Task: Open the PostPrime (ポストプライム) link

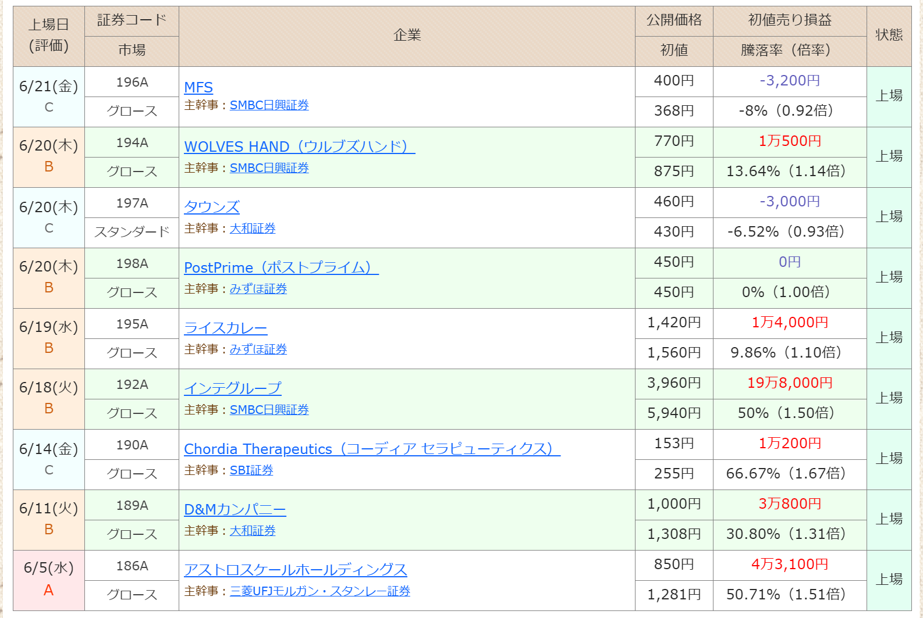Action: (x=281, y=267)
